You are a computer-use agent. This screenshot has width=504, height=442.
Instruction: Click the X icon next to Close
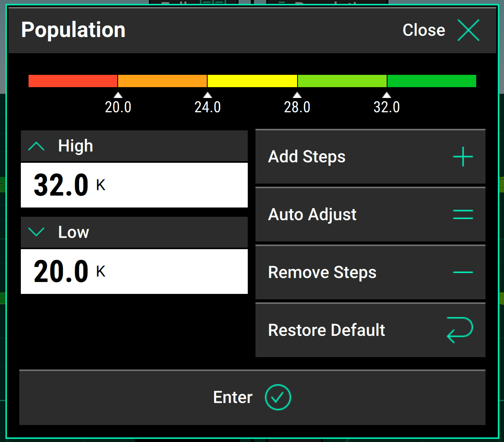pyautogui.click(x=468, y=30)
